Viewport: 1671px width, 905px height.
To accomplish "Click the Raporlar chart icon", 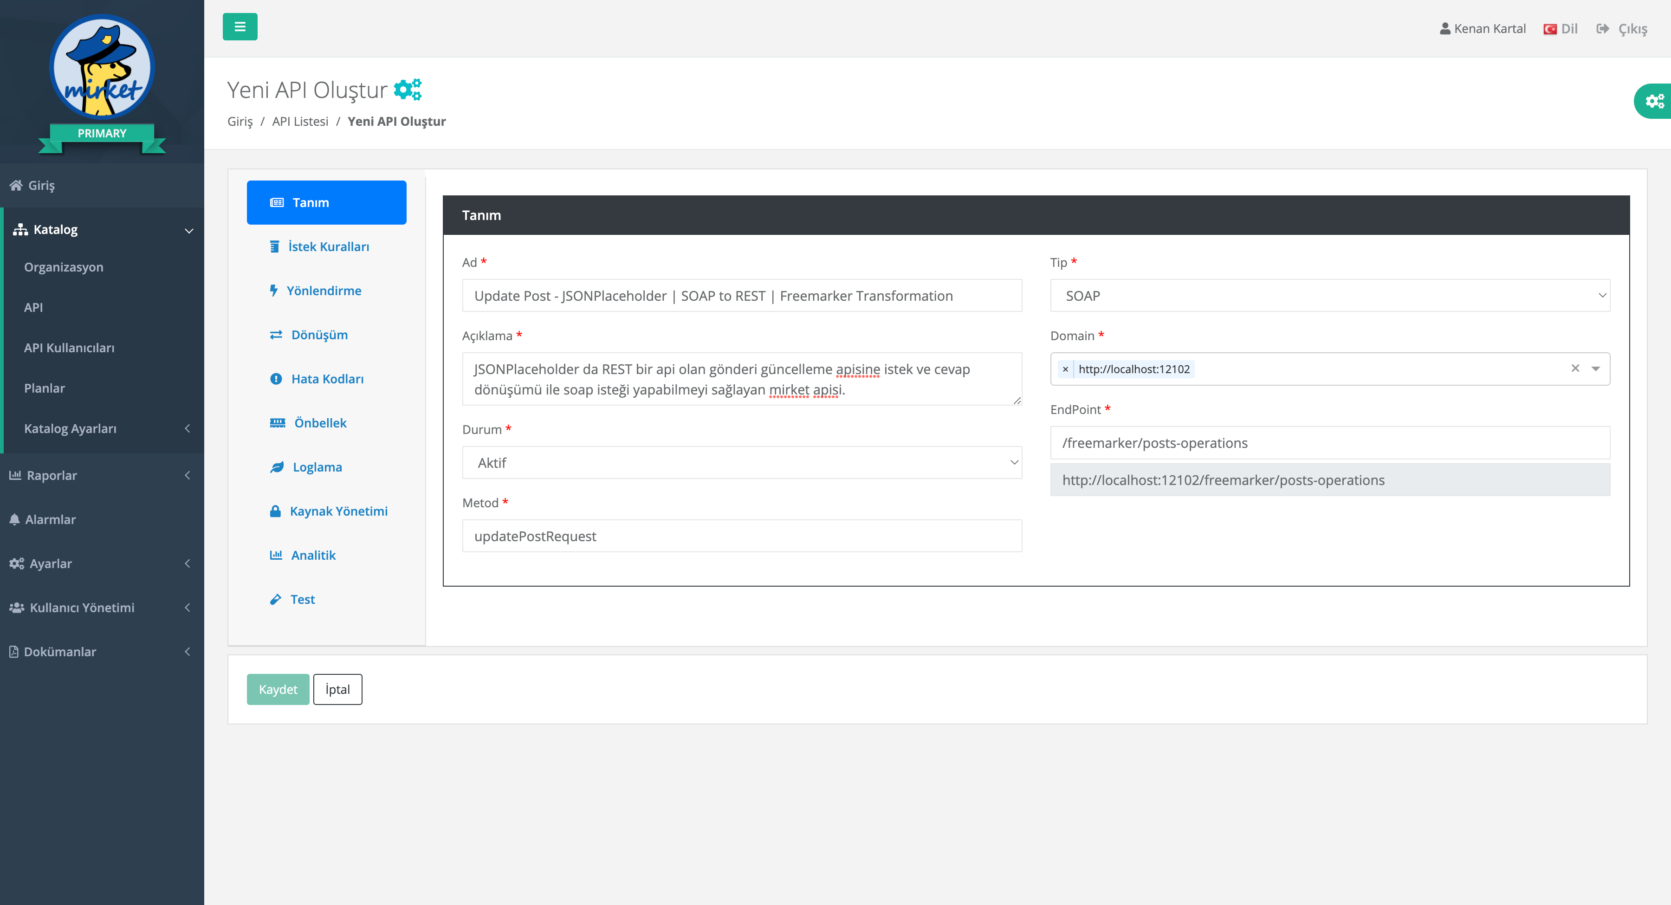I will 15,475.
